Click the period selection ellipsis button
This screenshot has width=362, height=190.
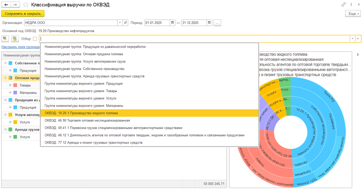(217, 23)
